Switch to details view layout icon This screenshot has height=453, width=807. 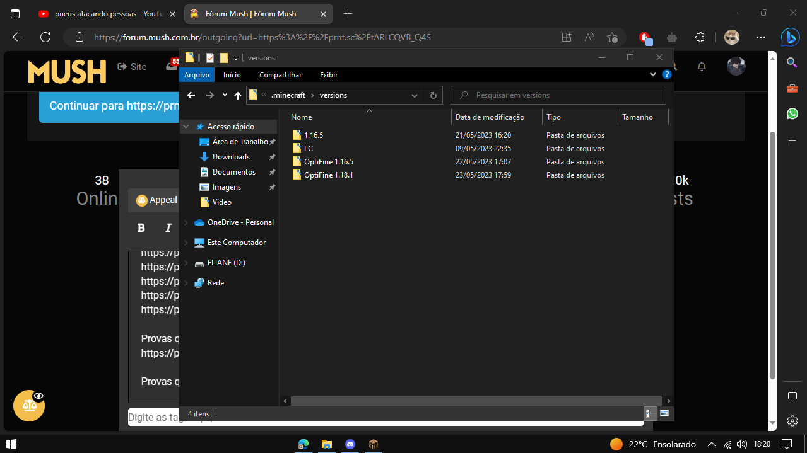click(x=649, y=413)
